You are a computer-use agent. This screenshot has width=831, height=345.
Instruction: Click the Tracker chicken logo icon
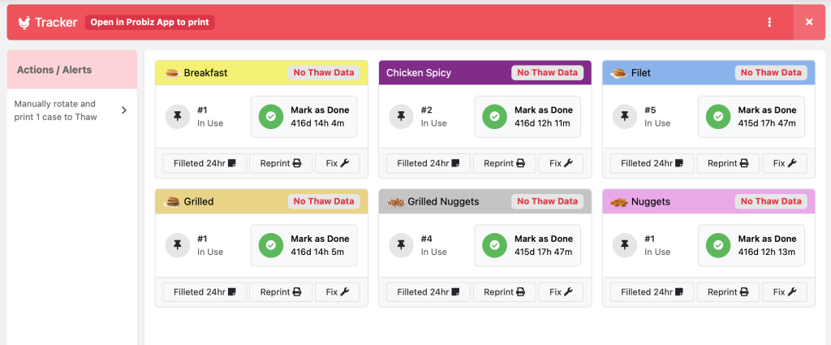pyautogui.click(x=24, y=22)
